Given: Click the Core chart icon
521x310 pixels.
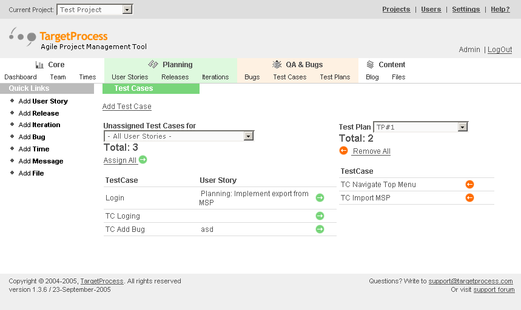Looking at the screenshot, I should (39, 65).
